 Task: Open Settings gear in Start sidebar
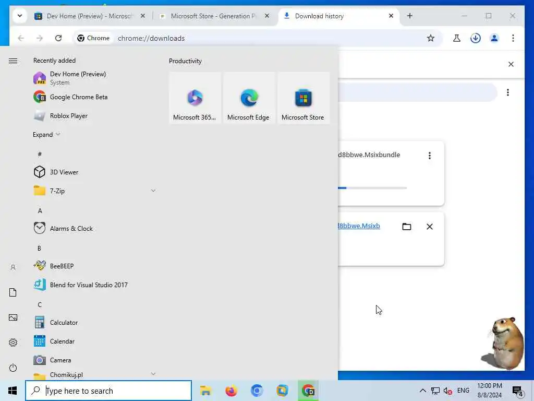[13, 343]
